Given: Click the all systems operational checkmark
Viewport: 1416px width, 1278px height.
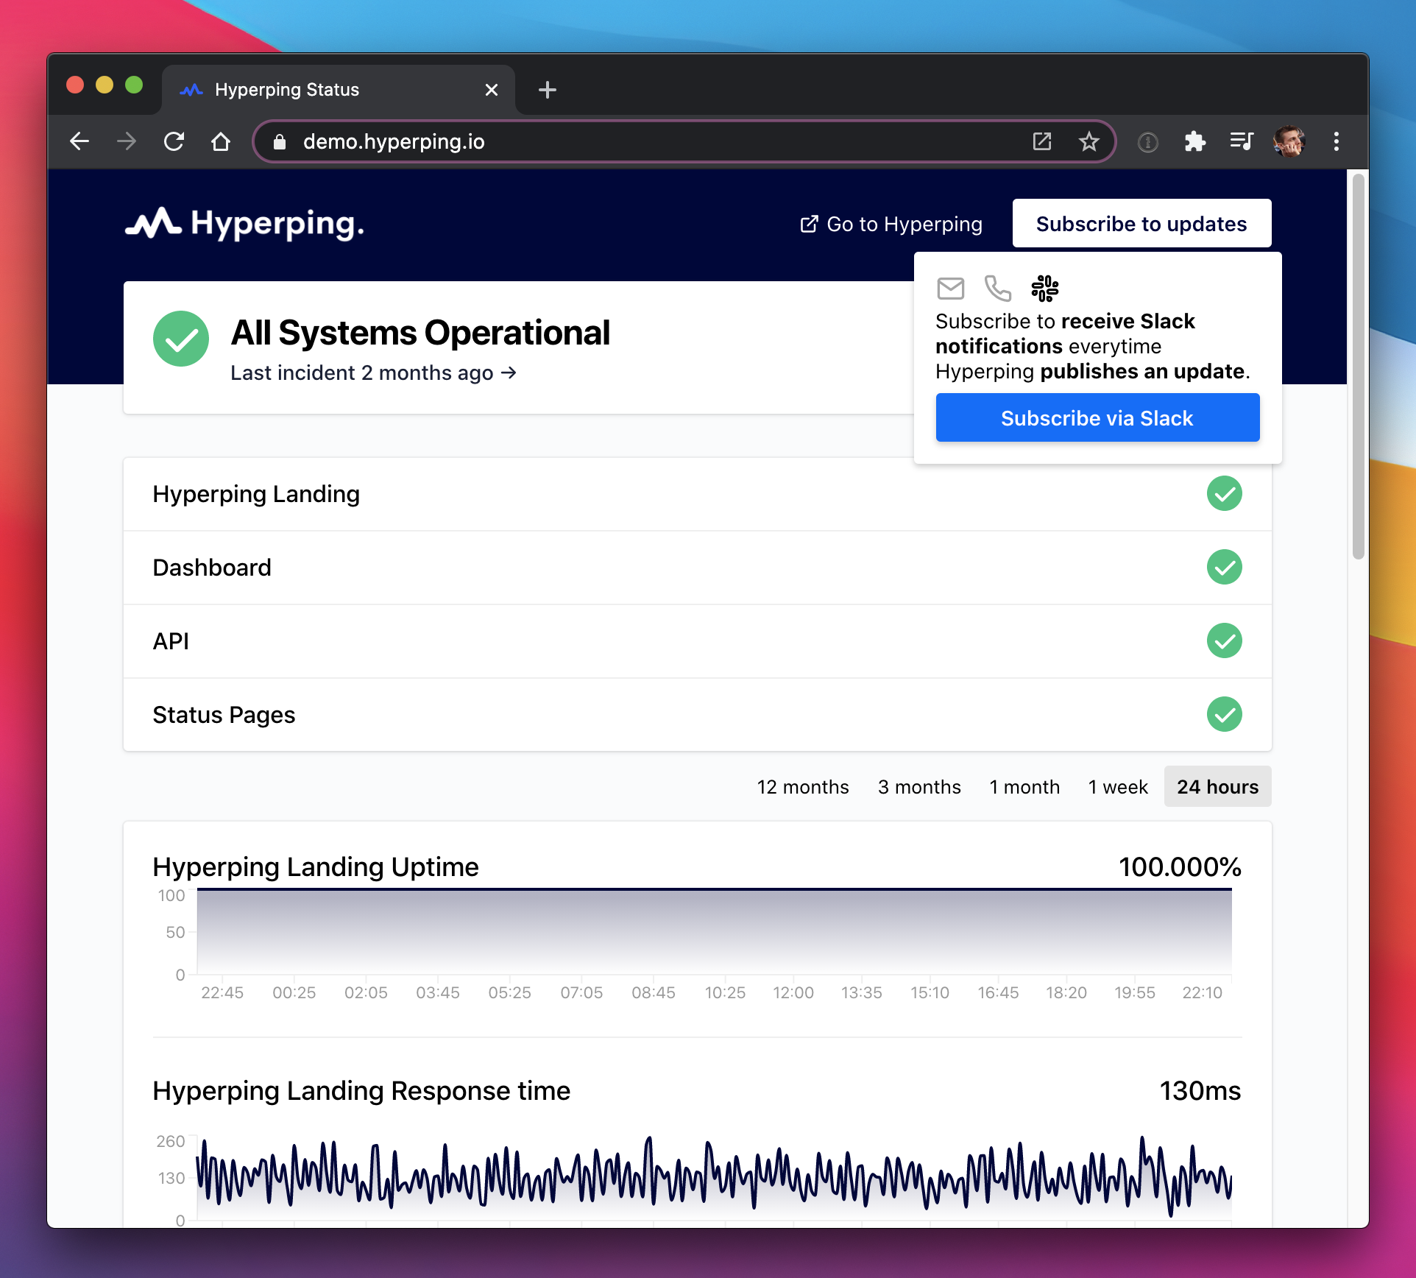Looking at the screenshot, I should (183, 338).
